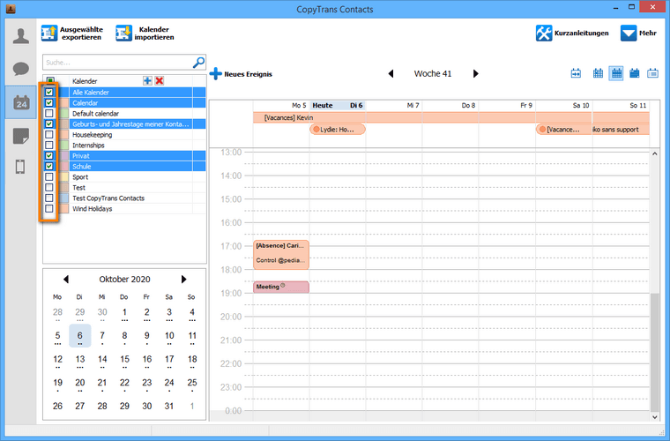The image size is (670, 441).
Task: Select 31 in Oktober mini calendar
Action: coord(169,406)
